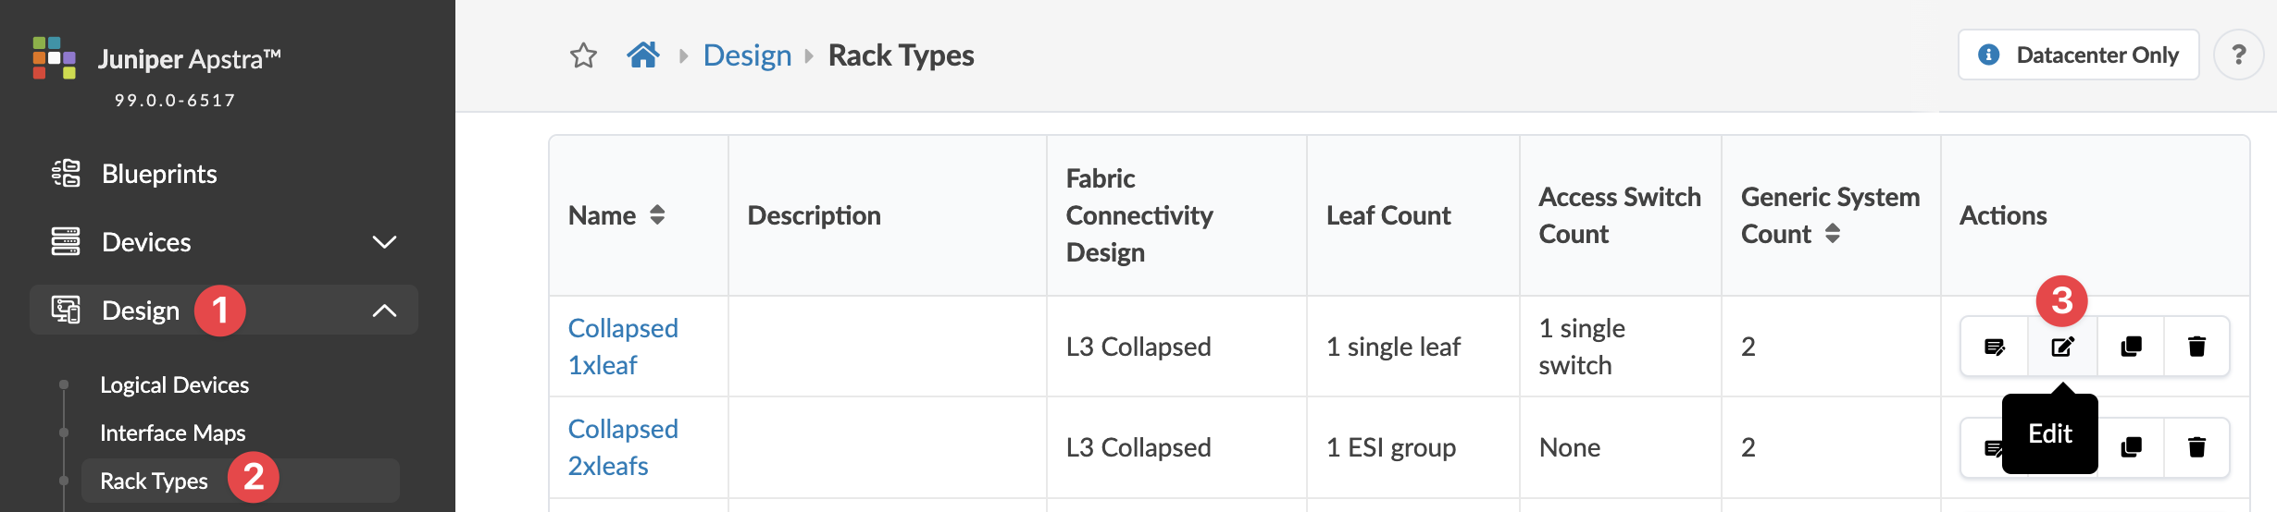This screenshot has width=2277, height=512.
Task: Open Blueprints in the sidebar
Action: pyautogui.click(x=159, y=174)
